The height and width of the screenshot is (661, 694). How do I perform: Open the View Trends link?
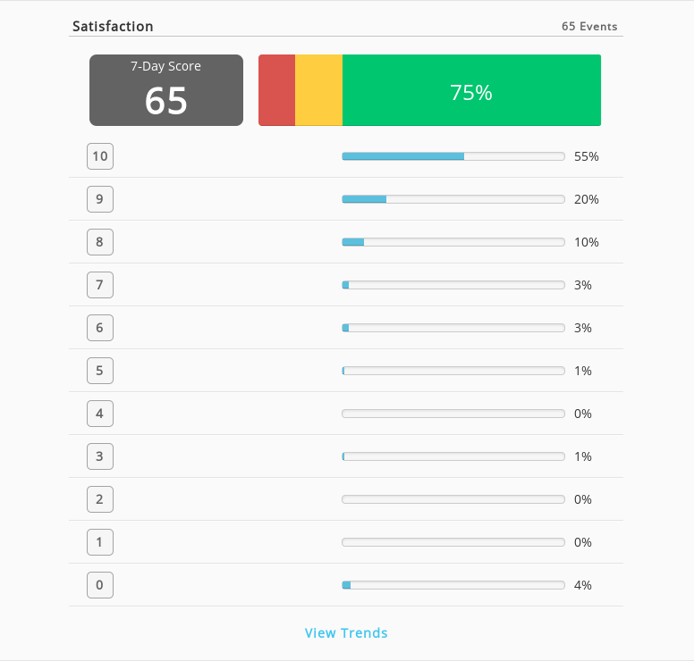coord(346,632)
